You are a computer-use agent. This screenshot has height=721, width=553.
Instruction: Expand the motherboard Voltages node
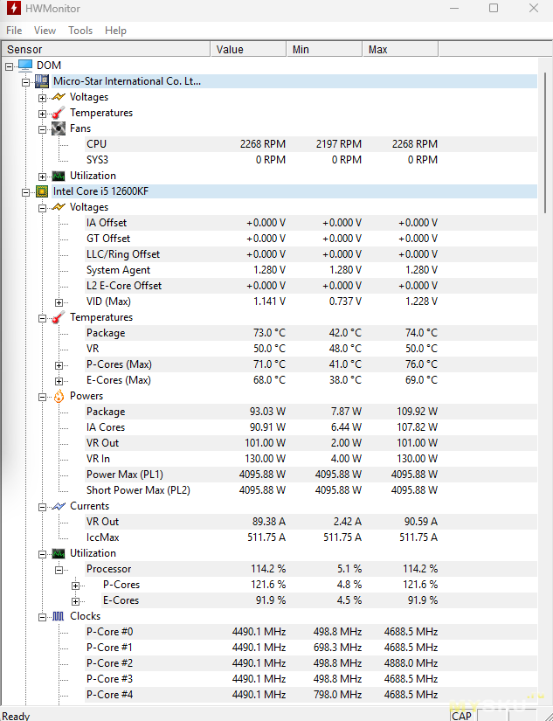(x=42, y=97)
